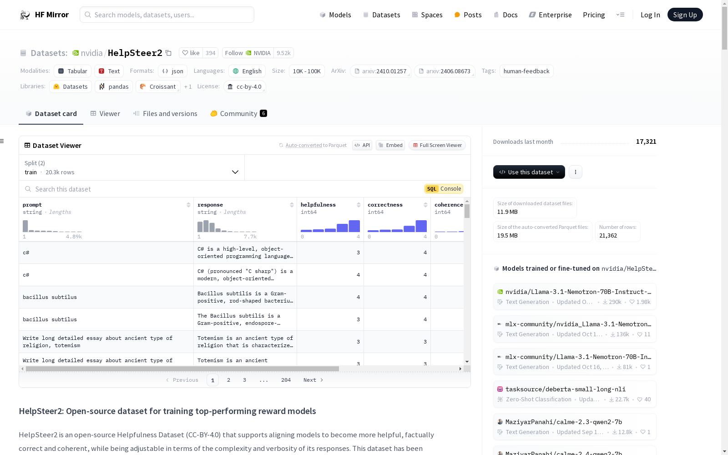The height and width of the screenshot is (455, 728).
Task: Open Datasets in the top navigation
Action: click(381, 15)
